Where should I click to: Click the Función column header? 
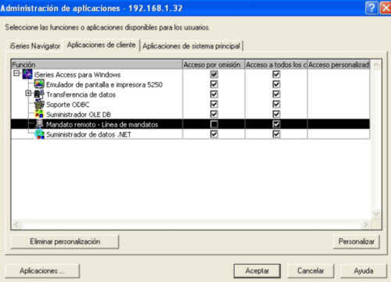(97, 65)
